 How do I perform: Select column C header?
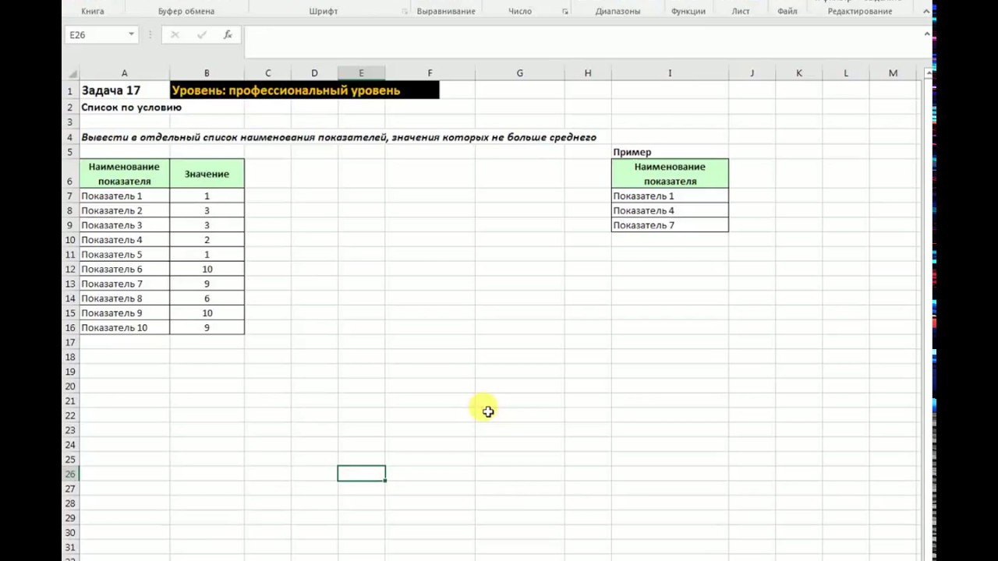pos(267,73)
